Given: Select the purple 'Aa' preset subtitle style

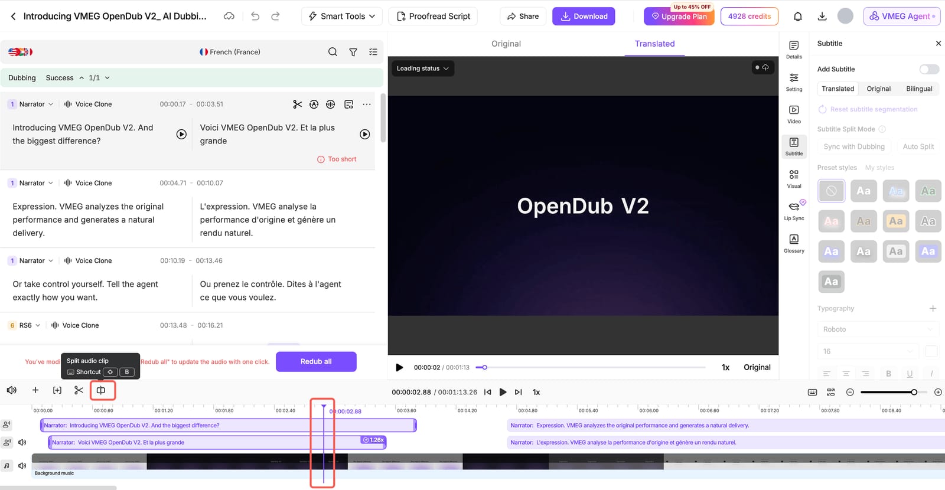Looking at the screenshot, I should point(928,251).
